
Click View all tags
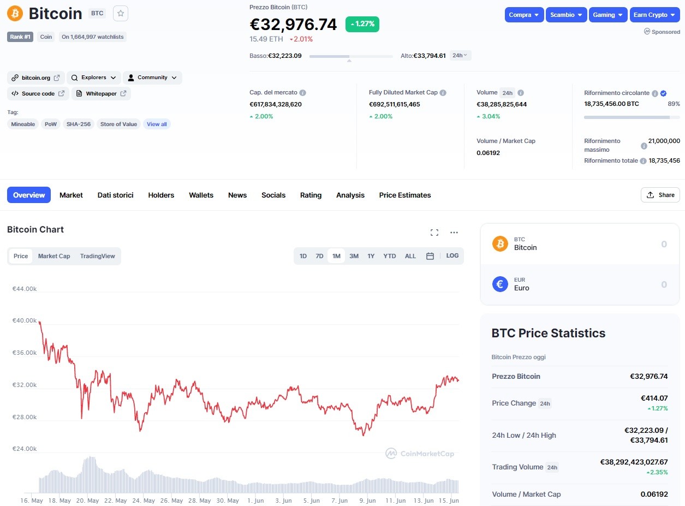coord(157,124)
